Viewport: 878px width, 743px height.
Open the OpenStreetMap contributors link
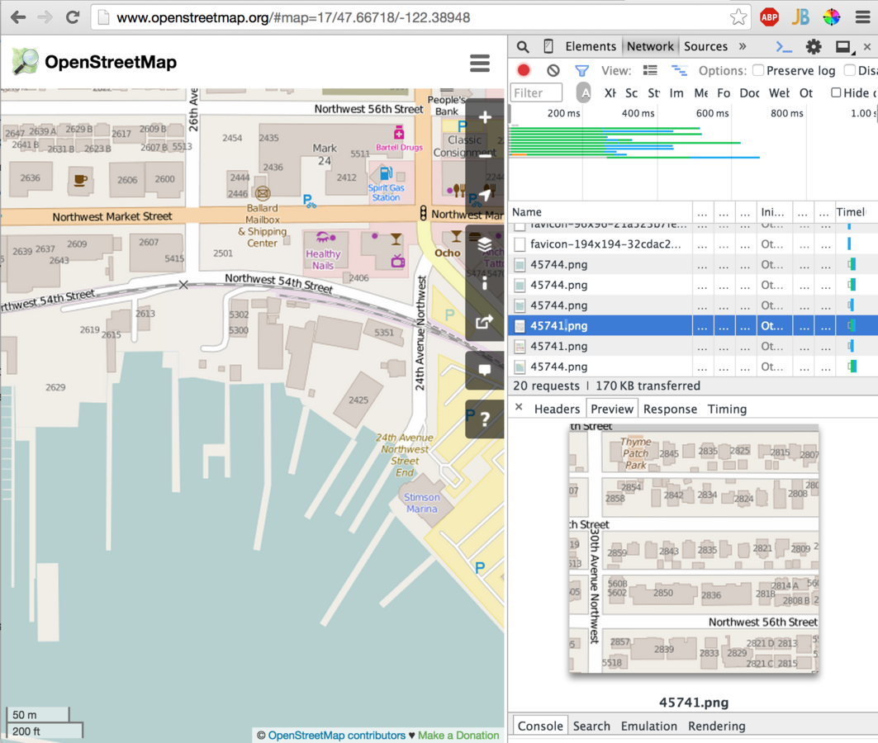(336, 736)
